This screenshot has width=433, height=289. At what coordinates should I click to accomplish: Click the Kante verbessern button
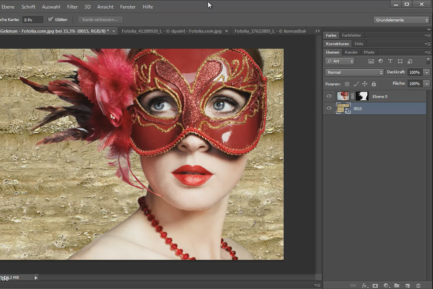point(100,20)
